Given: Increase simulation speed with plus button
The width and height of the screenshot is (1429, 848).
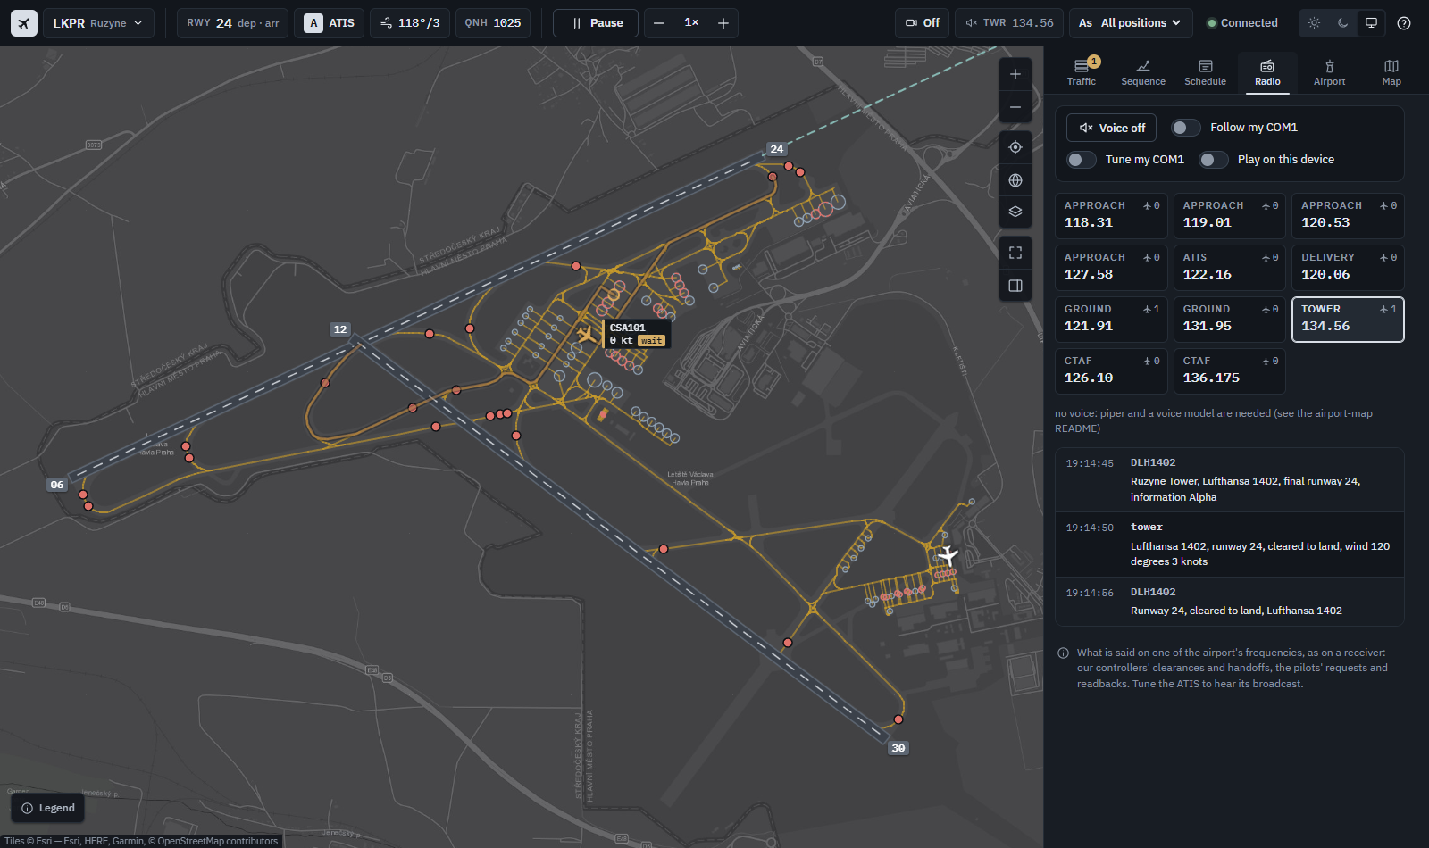Looking at the screenshot, I should pyautogui.click(x=723, y=23).
